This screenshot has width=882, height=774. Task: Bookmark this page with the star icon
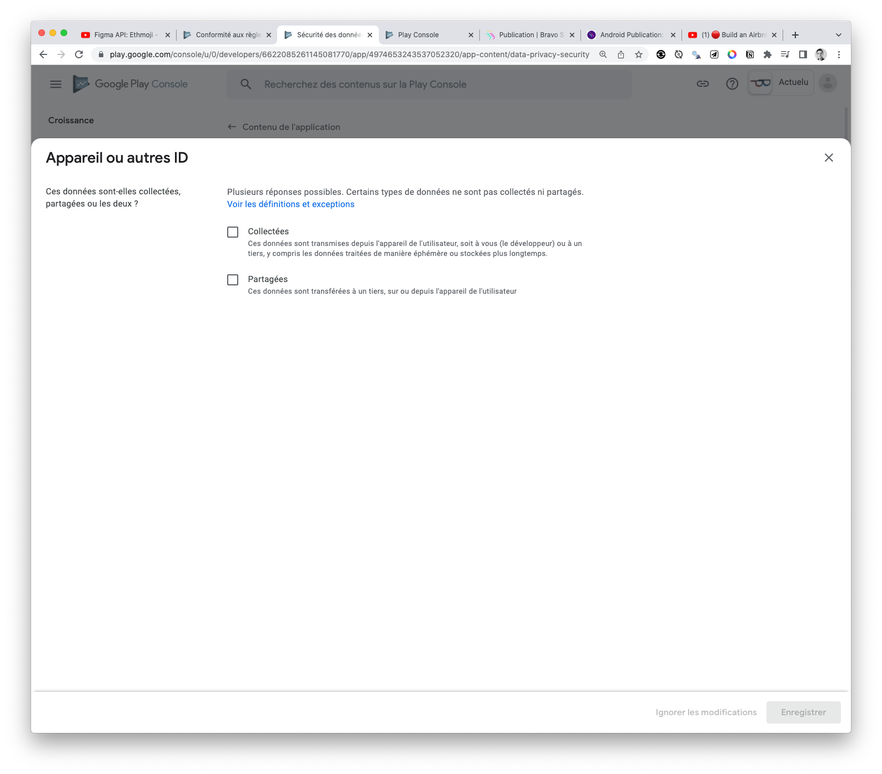[x=639, y=54]
